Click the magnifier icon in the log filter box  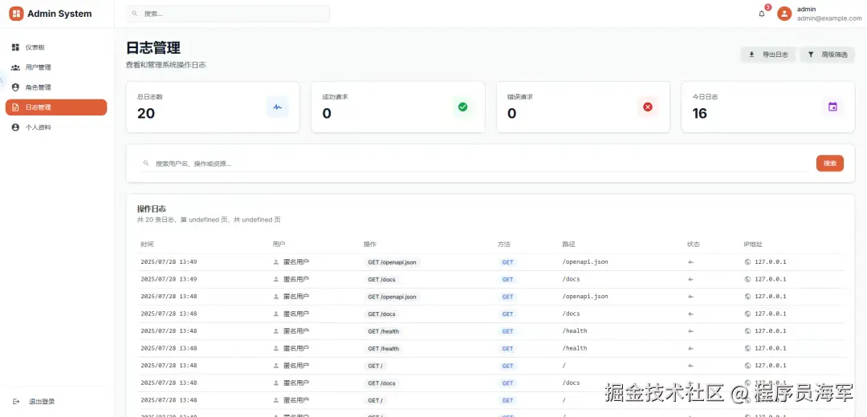(x=146, y=164)
